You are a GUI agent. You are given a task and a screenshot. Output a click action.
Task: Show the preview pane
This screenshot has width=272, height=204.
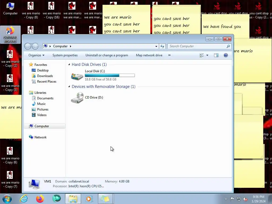click(216, 55)
